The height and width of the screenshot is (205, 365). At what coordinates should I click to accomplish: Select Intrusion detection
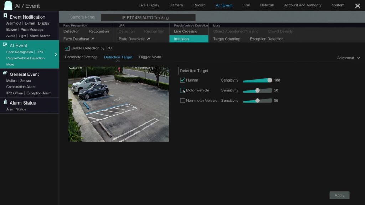[x=189, y=39]
